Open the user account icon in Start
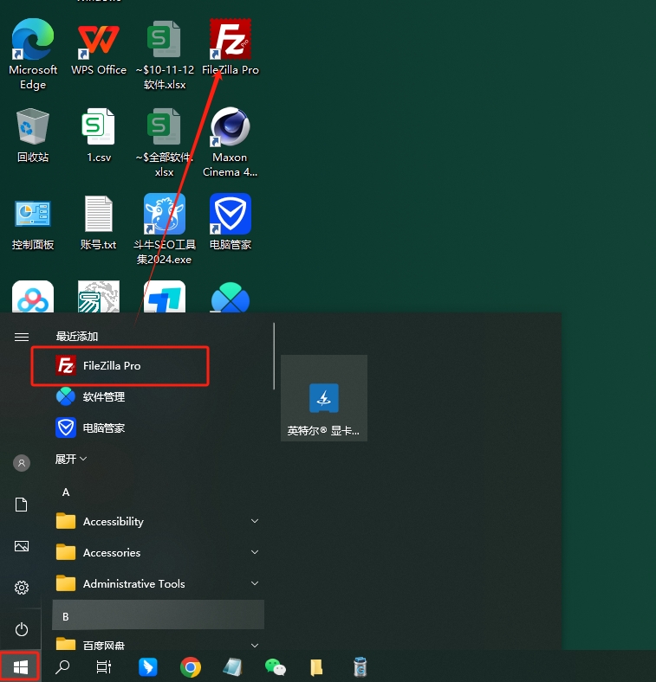Viewport: 656px width, 682px height. (22, 463)
